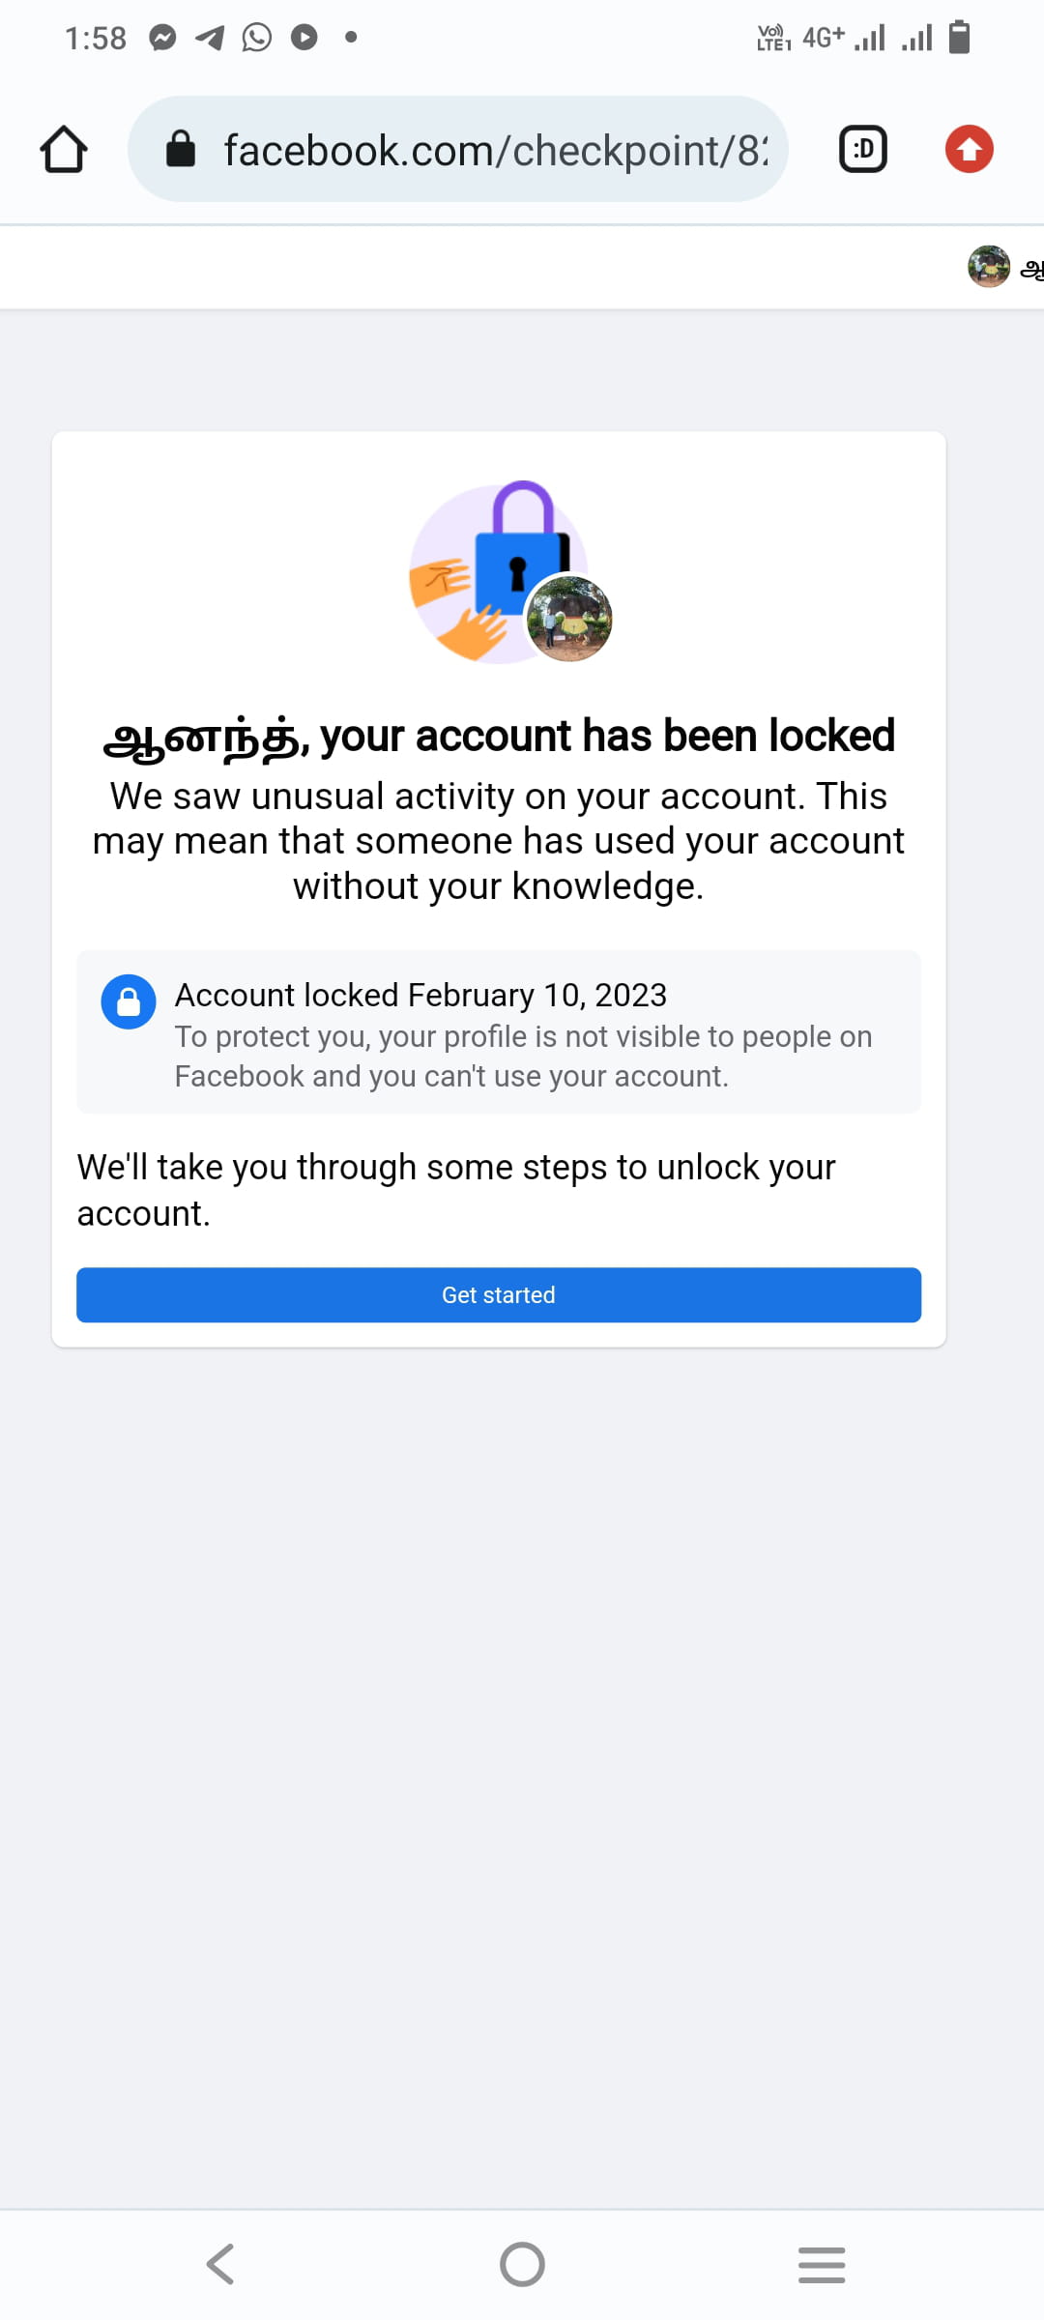Tap the facebook.com/checkpoint URL field
1044x2320 pixels.
pos(495,150)
